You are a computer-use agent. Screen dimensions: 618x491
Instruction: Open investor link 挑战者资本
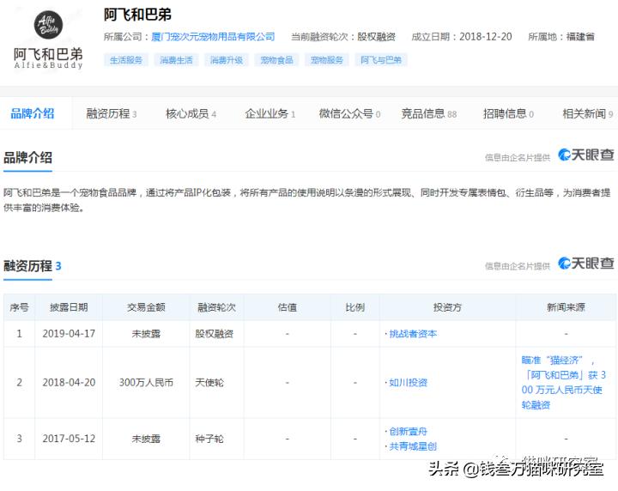(413, 334)
